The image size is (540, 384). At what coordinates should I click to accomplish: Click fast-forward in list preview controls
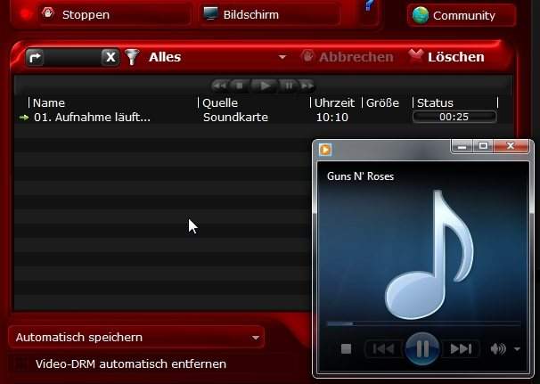[x=307, y=86]
